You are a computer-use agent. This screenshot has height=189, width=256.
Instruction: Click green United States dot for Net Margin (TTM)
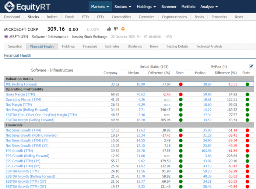click(x=180, y=105)
